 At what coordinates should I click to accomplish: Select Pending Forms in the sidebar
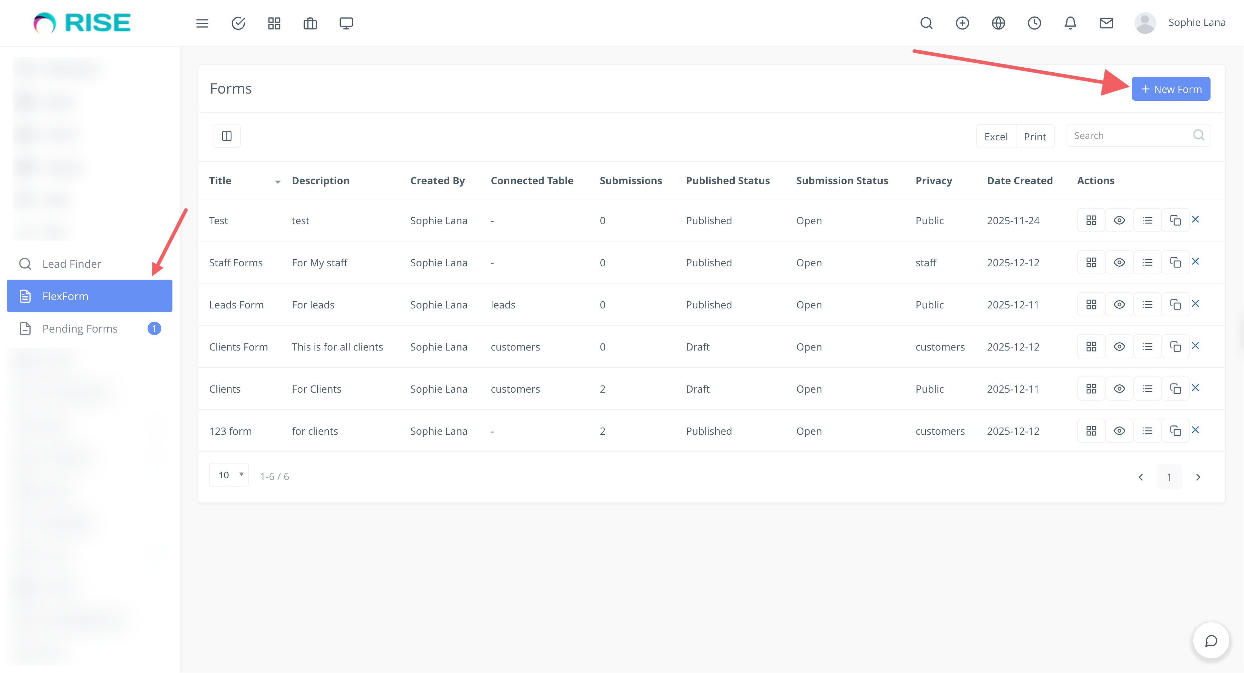[x=80, y=329]
